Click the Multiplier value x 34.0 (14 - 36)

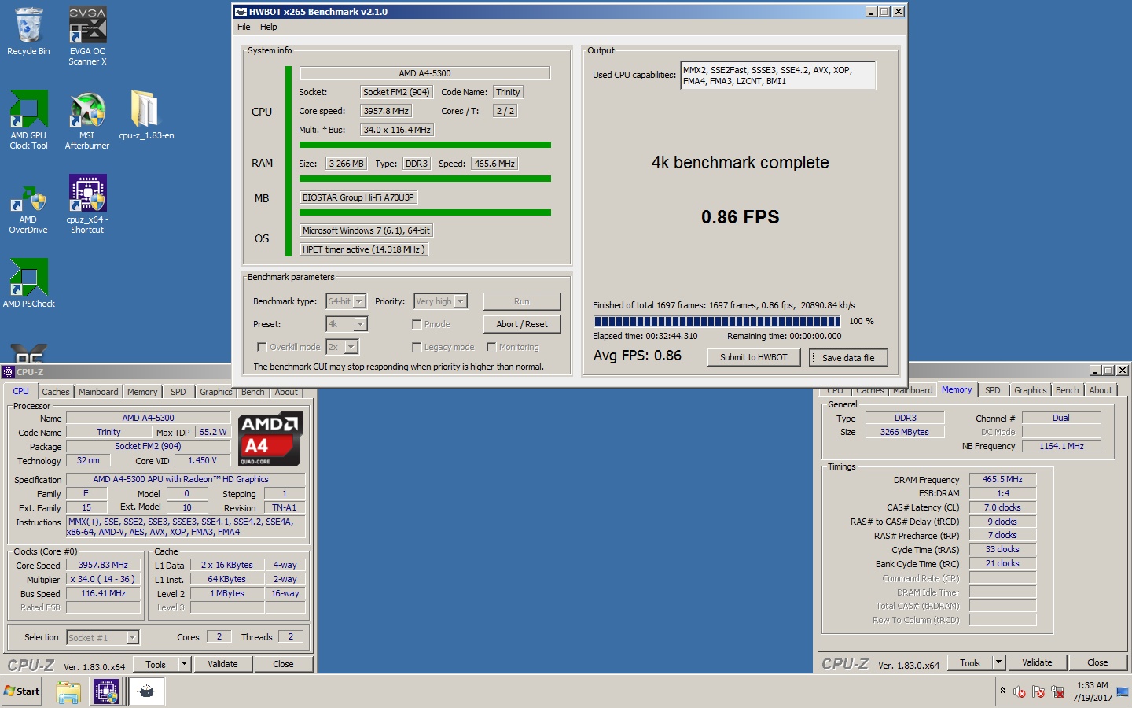pos(103,579)
